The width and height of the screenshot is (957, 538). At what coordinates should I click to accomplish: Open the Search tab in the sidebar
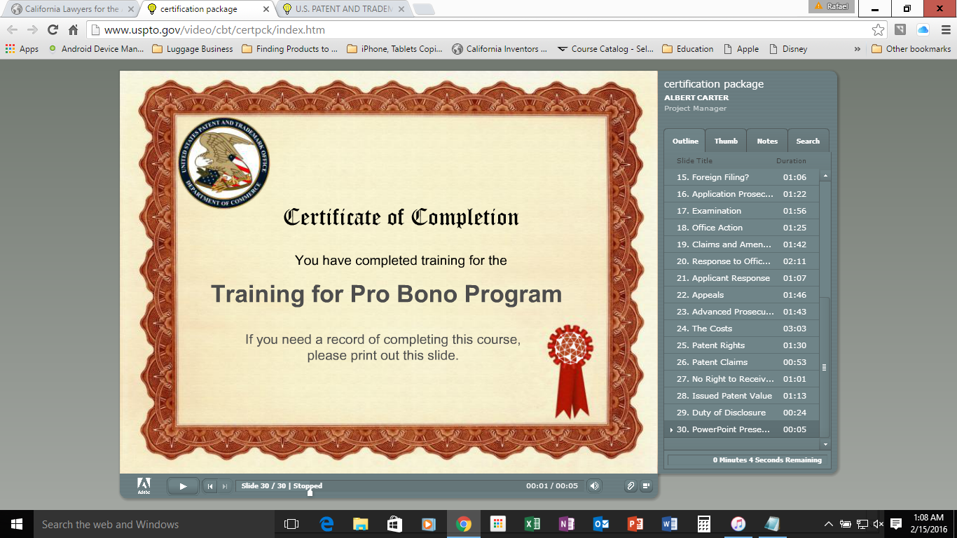pos(808,140)
